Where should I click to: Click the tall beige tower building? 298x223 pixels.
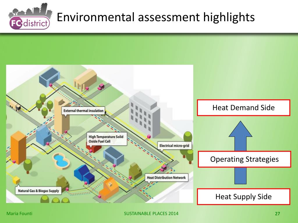[62, 115]
